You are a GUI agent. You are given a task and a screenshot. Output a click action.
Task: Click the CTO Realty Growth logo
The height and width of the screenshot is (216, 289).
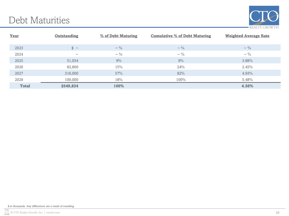click(x=264, y=17)
